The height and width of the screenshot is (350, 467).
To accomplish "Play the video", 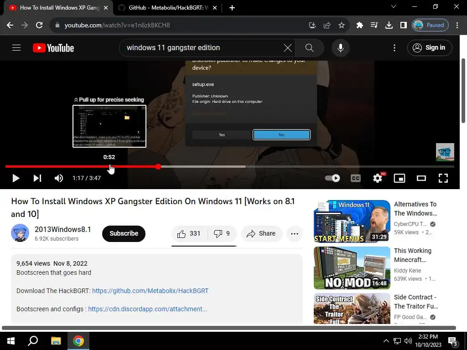I will point(16,178).
